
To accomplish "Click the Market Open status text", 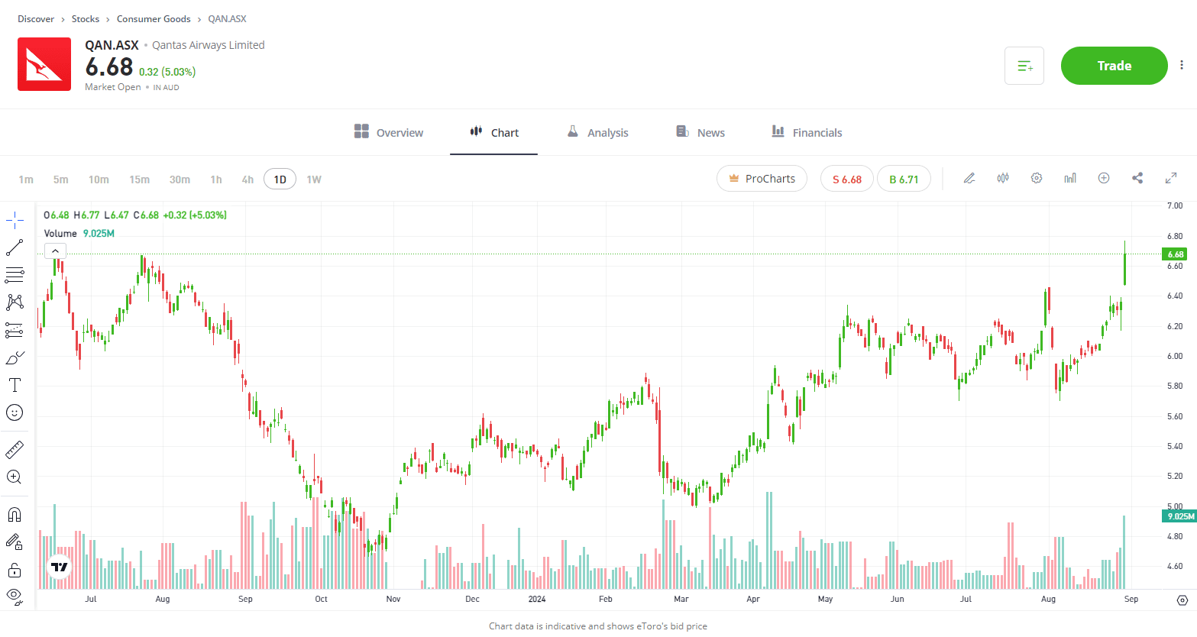I will click(113, 87).
